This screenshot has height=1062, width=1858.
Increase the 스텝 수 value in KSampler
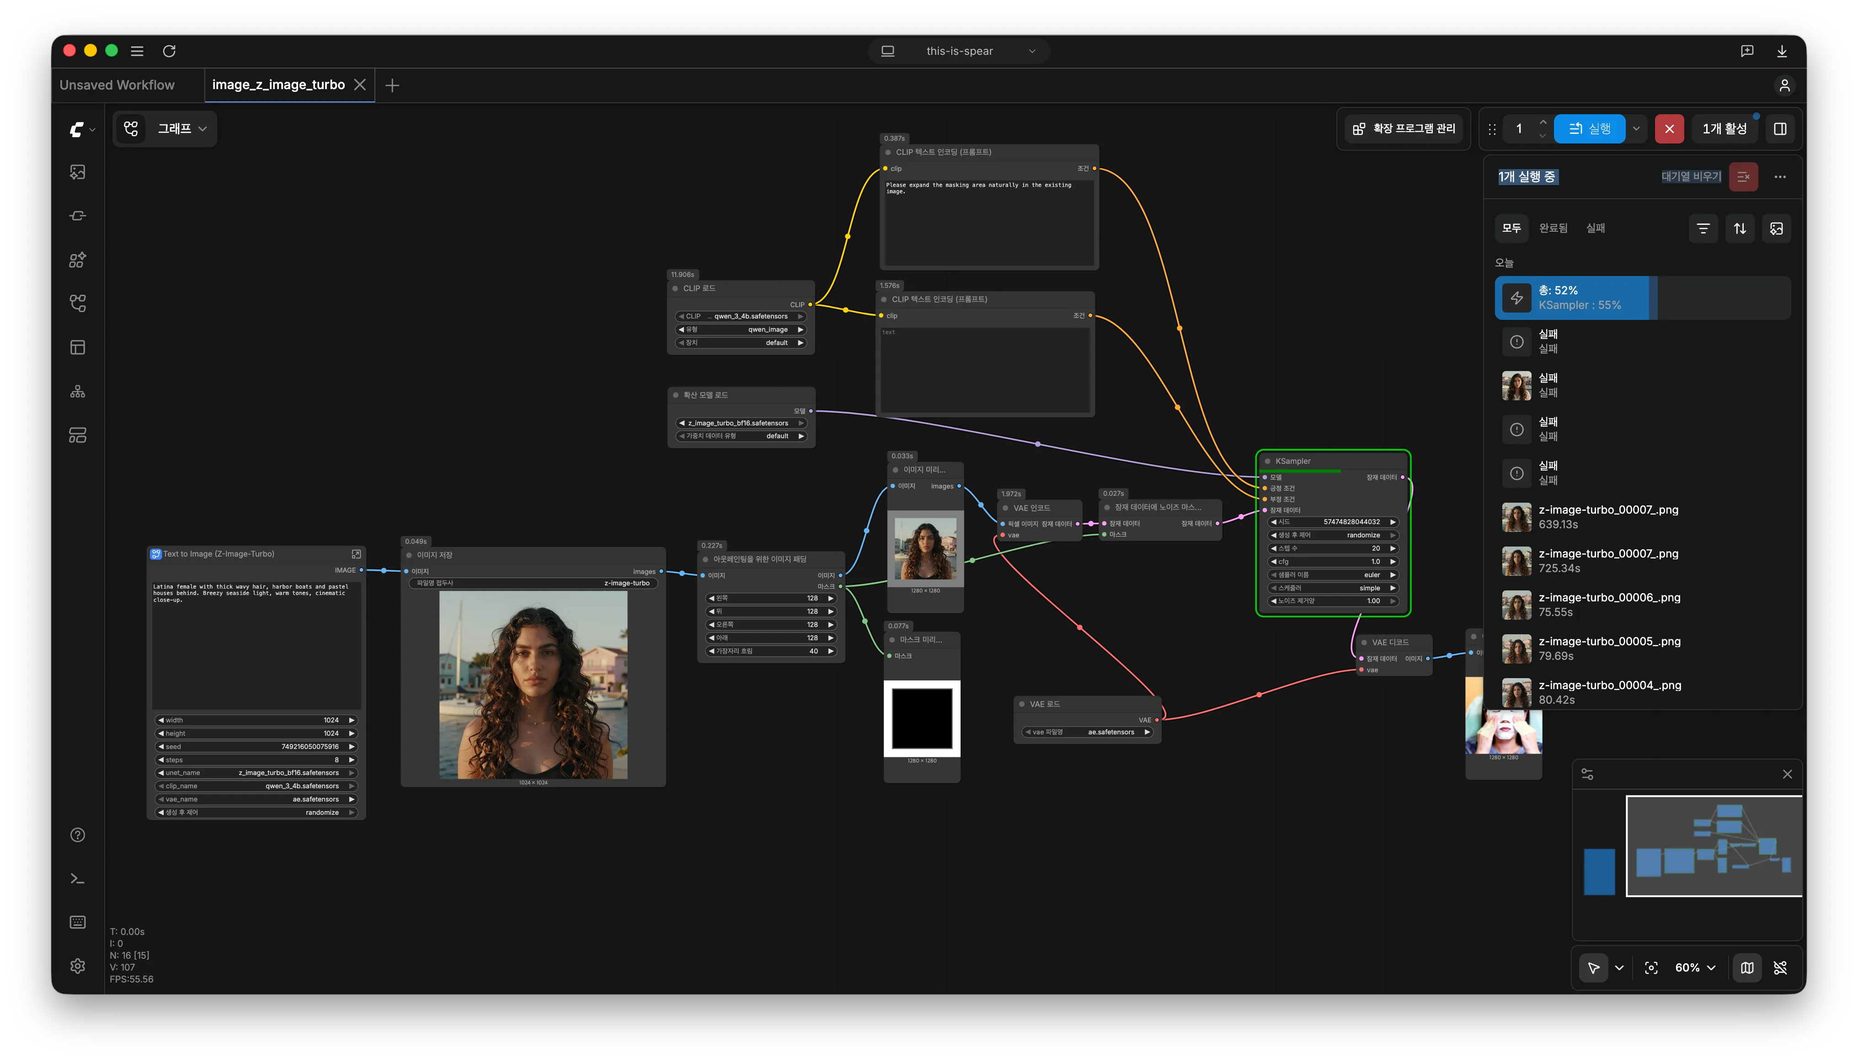tap(1393, 548)
